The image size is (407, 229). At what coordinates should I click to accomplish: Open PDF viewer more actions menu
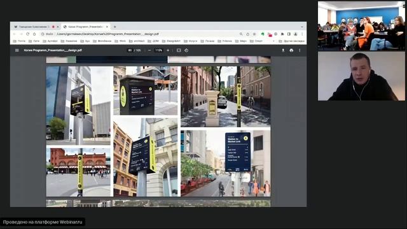click(300, 50)
